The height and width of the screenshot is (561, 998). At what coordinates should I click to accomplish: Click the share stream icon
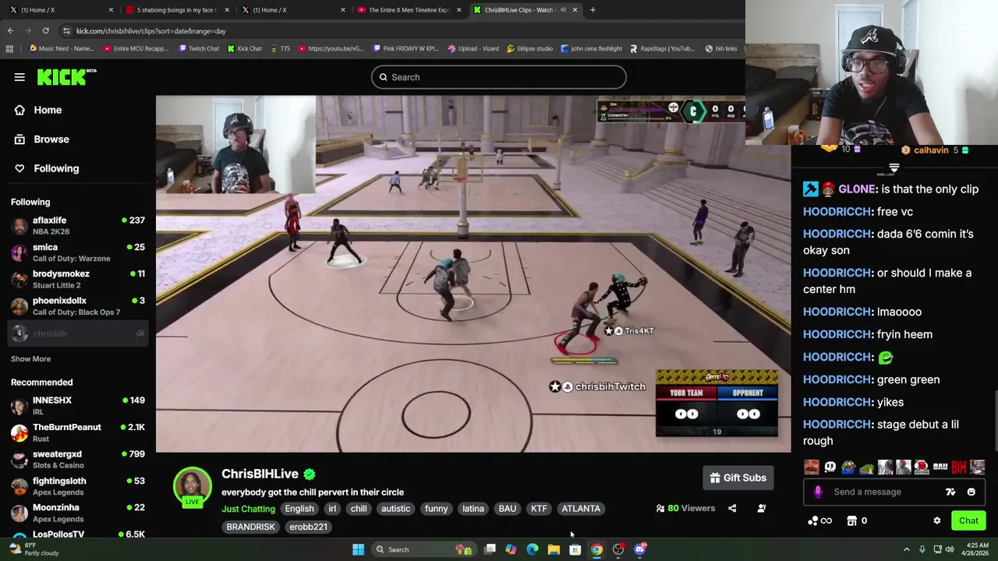click(x=732, y=509)
